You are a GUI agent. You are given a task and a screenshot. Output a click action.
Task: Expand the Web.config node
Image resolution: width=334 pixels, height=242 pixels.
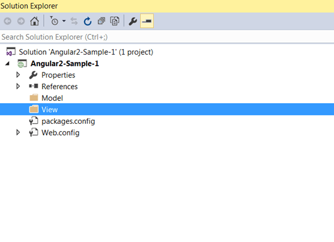[18, 133]
